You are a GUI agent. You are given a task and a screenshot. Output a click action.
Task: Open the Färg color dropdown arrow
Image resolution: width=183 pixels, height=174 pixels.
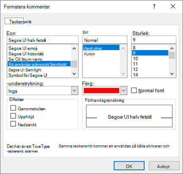[x=123, y=90]
